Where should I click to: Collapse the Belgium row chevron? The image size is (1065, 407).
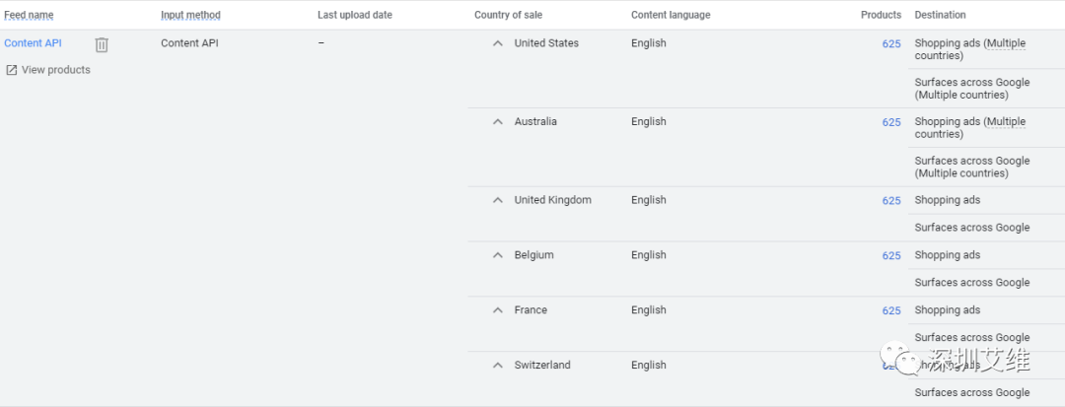(498, 255)
